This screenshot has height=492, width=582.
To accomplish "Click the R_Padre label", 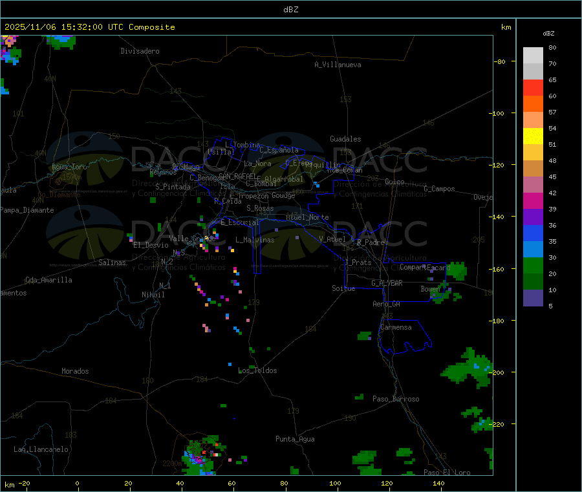I will click(371, 242).
